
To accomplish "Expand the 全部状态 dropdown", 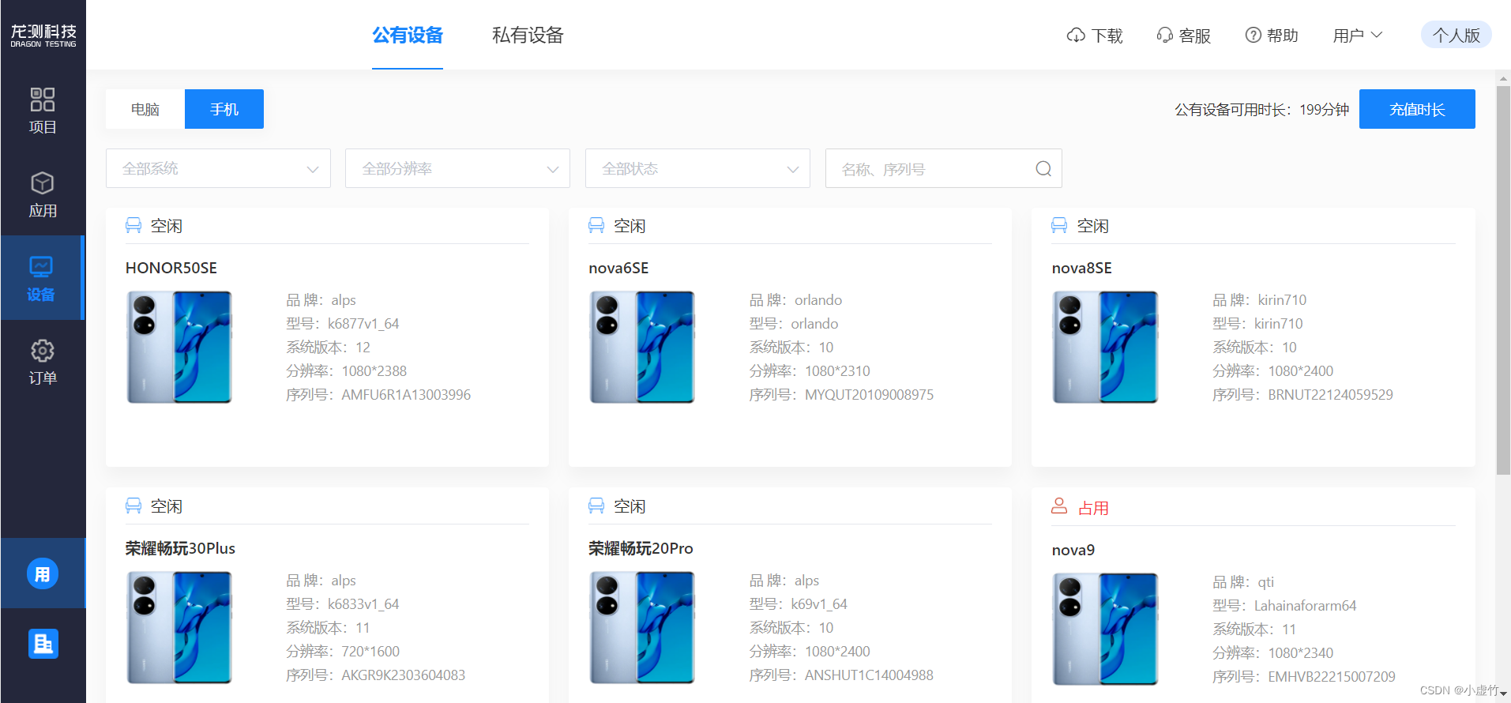I will [697, 168].
